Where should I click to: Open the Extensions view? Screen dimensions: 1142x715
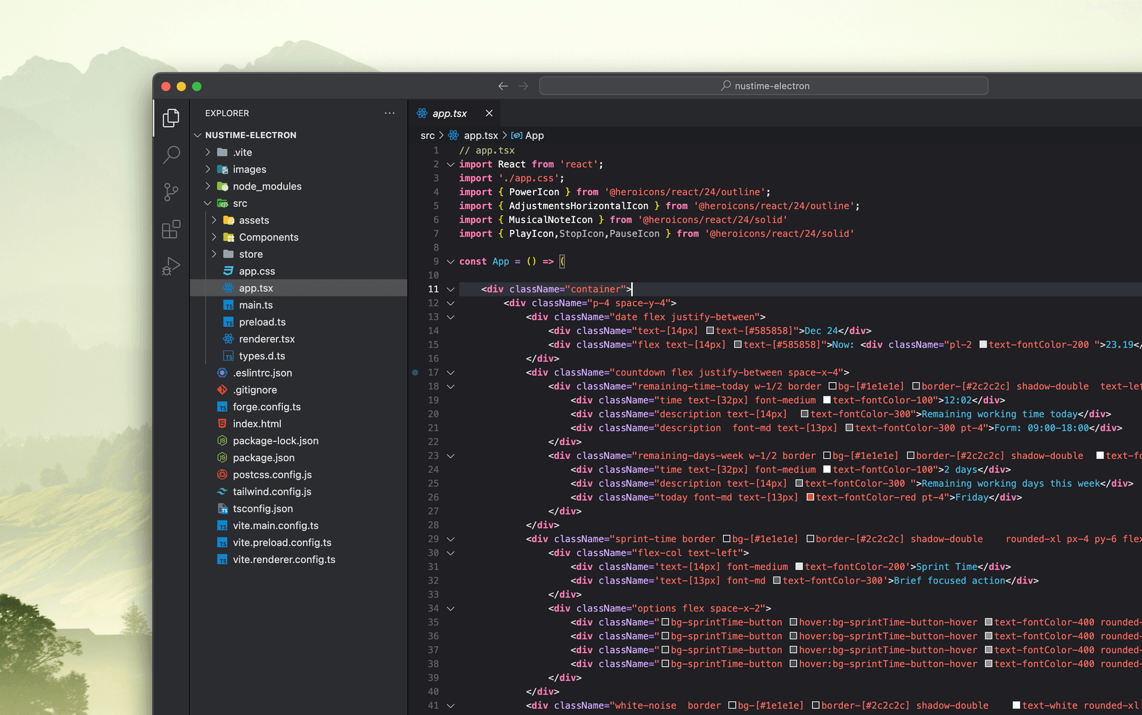click(x=171, y=229)
